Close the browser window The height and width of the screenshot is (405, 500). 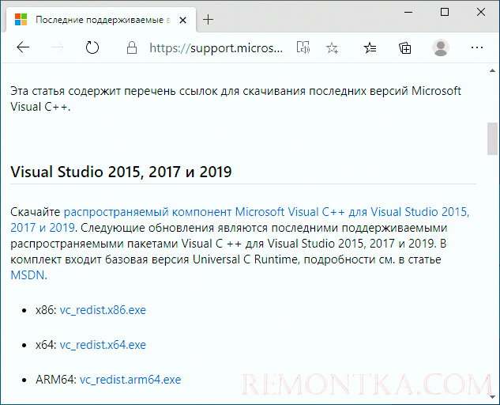pos(481,12)
